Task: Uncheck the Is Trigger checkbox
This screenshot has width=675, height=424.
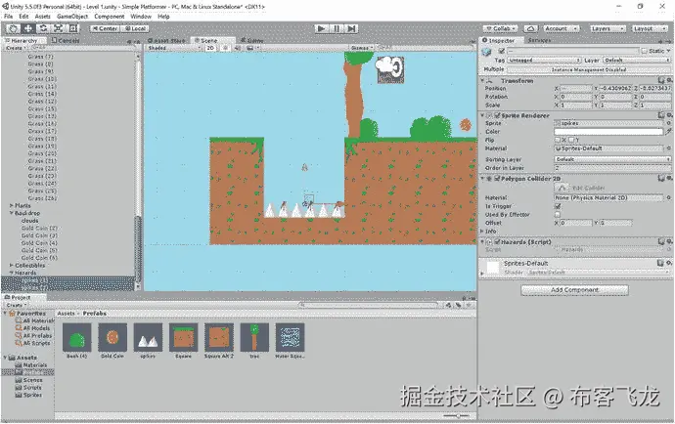Action: point(558,206)
